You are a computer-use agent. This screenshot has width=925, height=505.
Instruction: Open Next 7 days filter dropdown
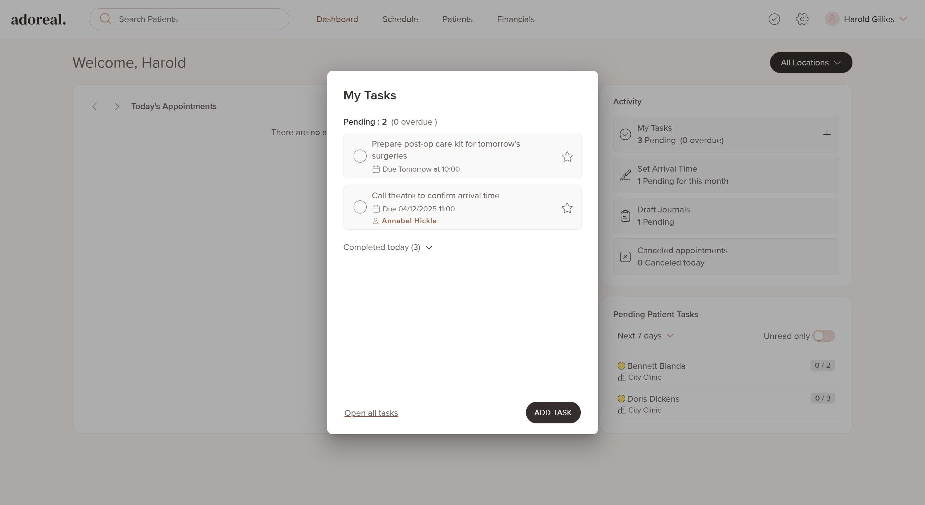tap(645, 336)
